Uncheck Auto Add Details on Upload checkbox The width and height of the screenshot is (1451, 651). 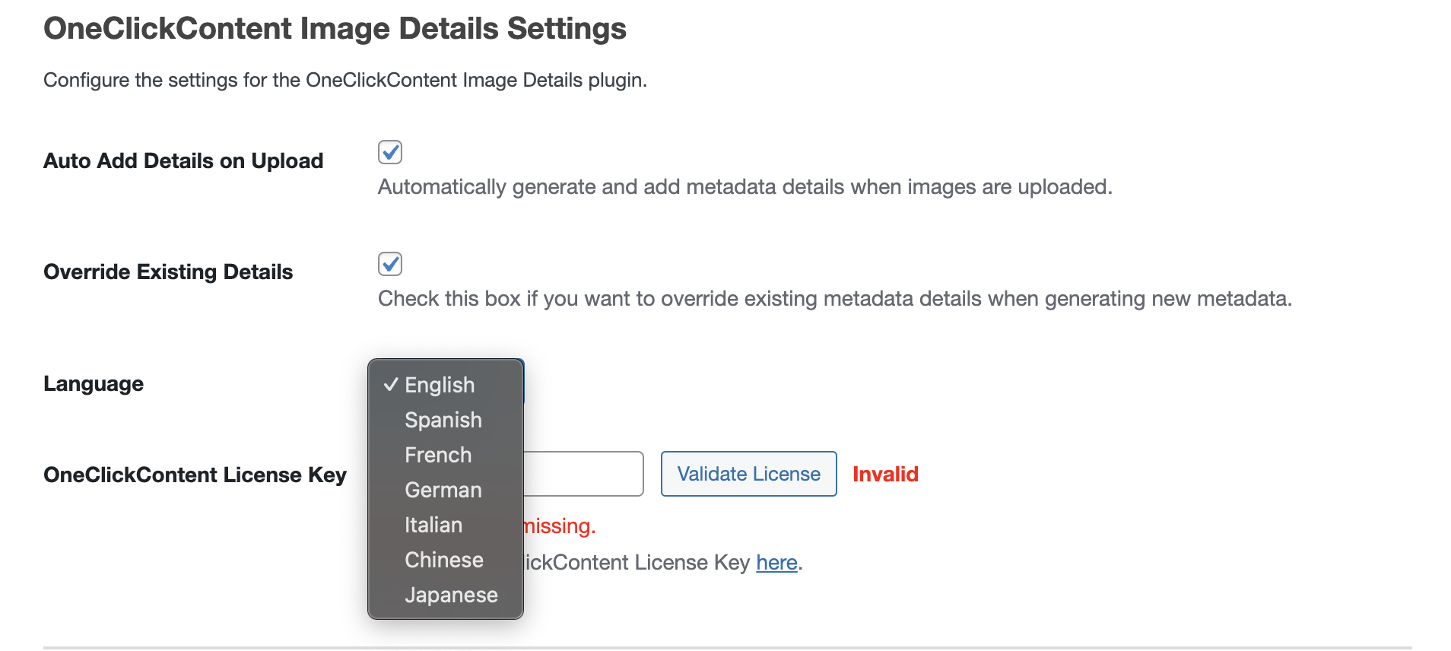pos(390,152)
